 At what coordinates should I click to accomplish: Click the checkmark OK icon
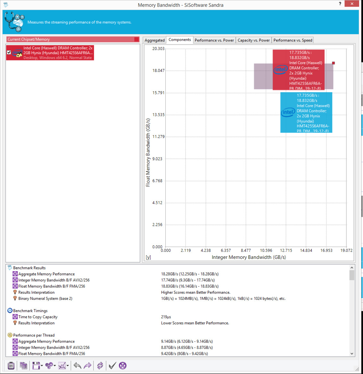112,365
